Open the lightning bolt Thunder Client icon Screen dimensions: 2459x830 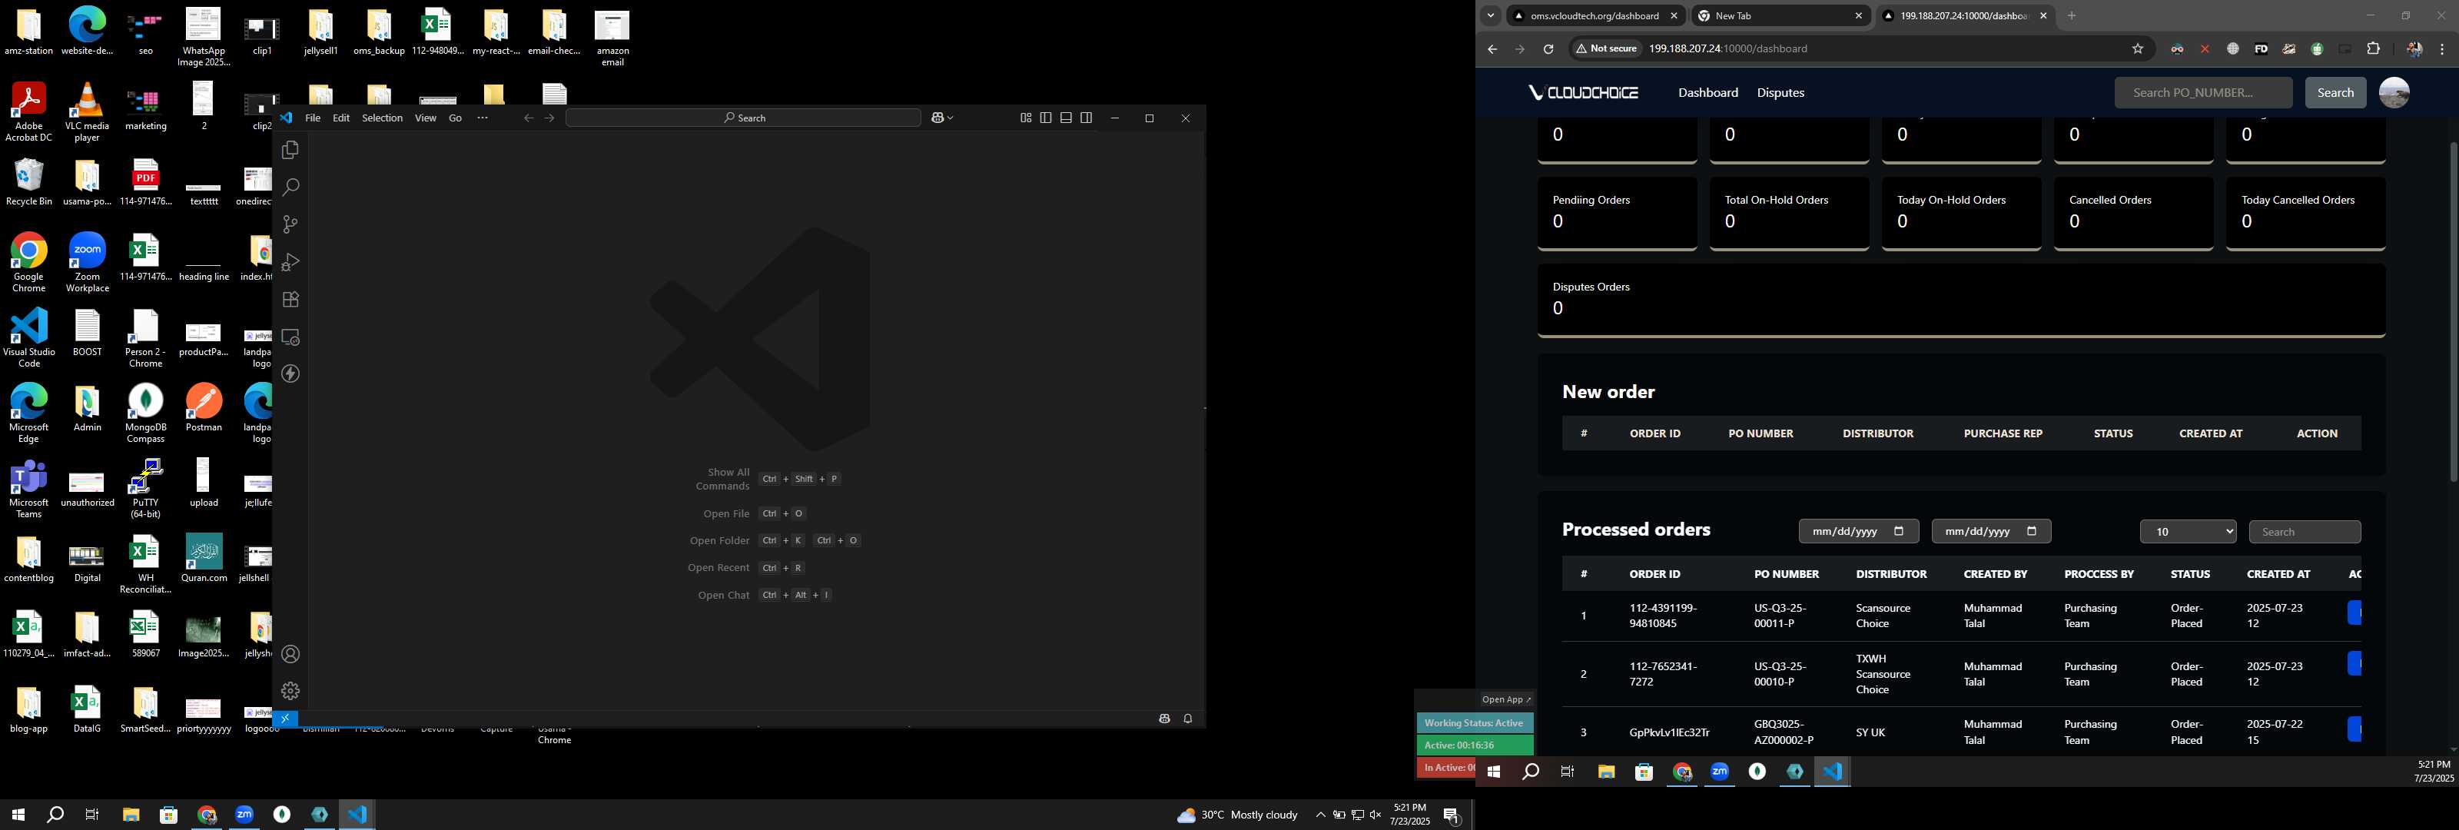(290, 373)
